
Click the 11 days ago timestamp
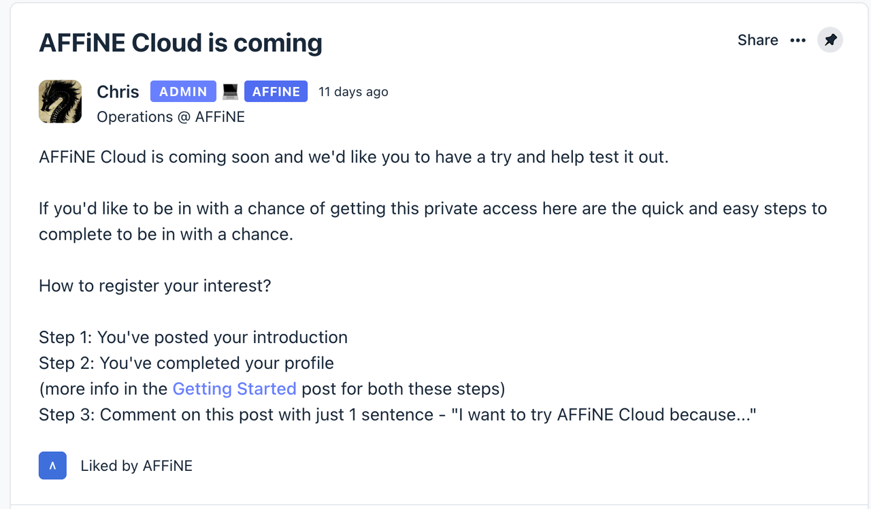point(353,92)
